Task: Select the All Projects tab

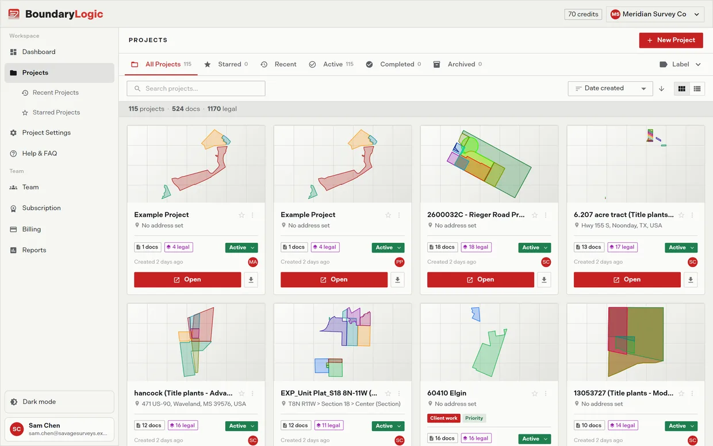Action: pyautogui.click(x=162, y=64)
